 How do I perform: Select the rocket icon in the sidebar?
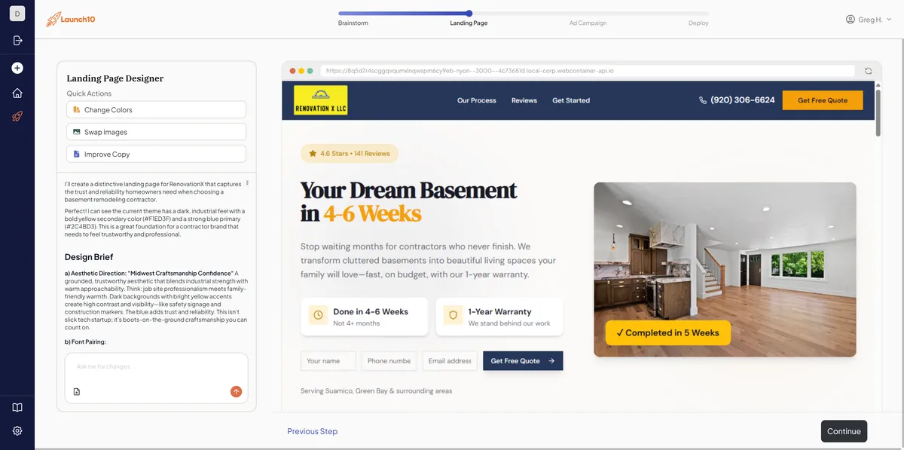click(17, 115)
